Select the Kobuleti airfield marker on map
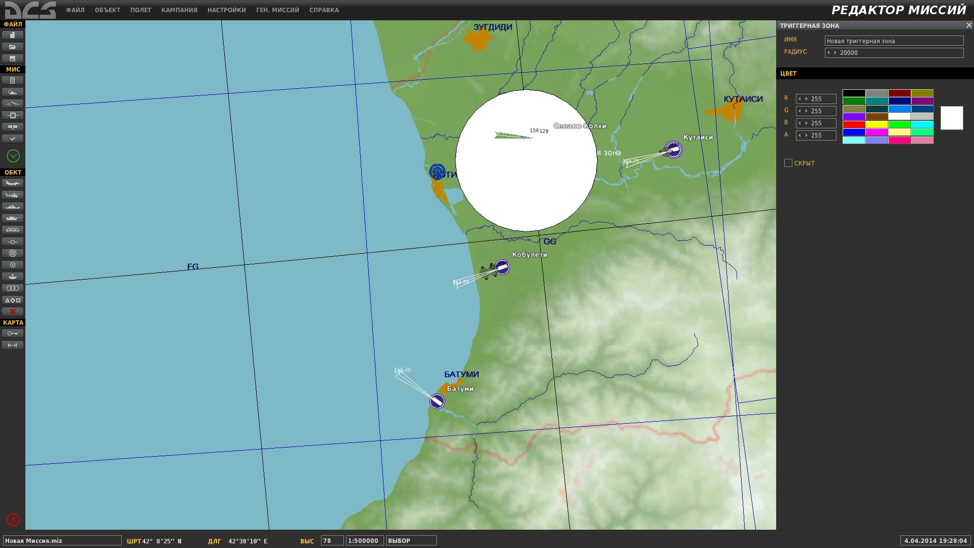This screenshot has width=974, height=548. coord(502,267)
